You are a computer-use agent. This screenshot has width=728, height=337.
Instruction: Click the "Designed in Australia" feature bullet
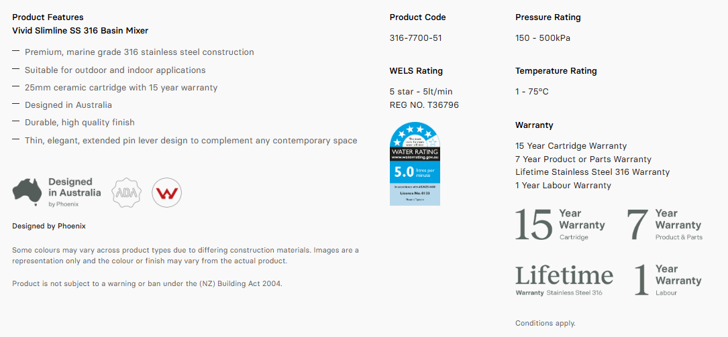[x=68, y=105]
